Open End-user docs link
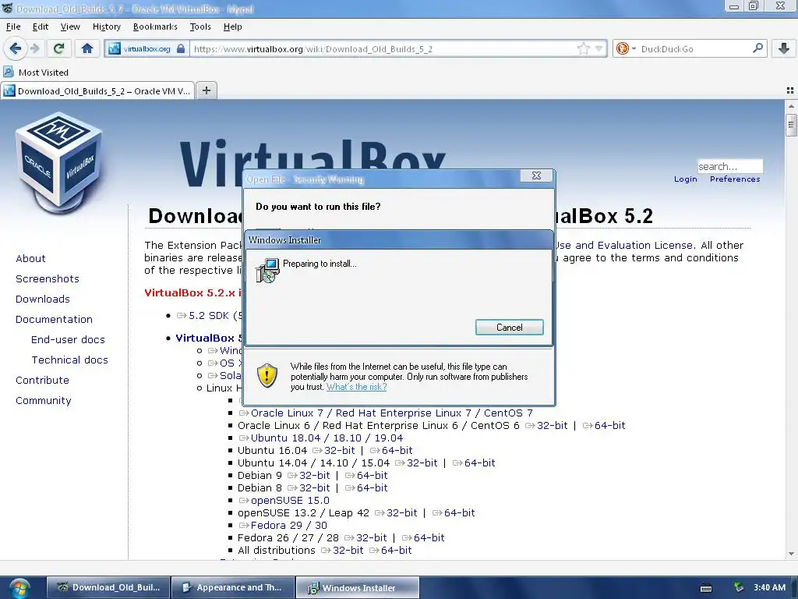Viewport: 798px width, 599px height. click(x=68, y=340)
